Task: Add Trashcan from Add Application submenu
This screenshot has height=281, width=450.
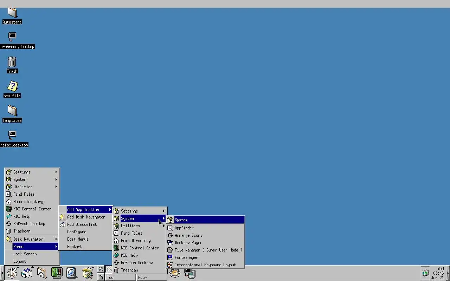Action: 140,270
